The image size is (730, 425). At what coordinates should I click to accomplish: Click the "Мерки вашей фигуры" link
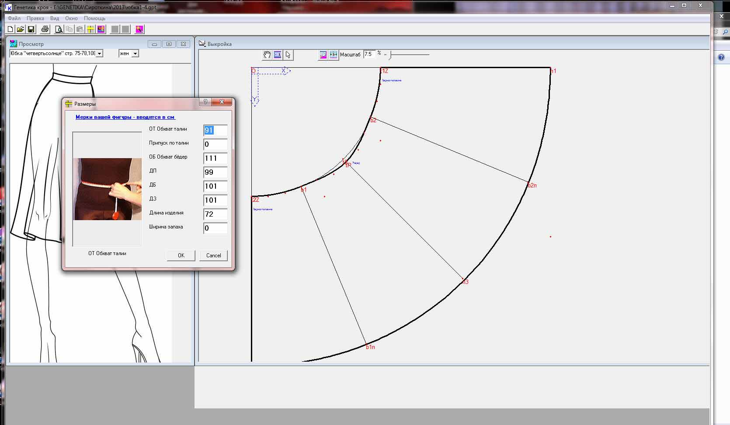point(125,117)
